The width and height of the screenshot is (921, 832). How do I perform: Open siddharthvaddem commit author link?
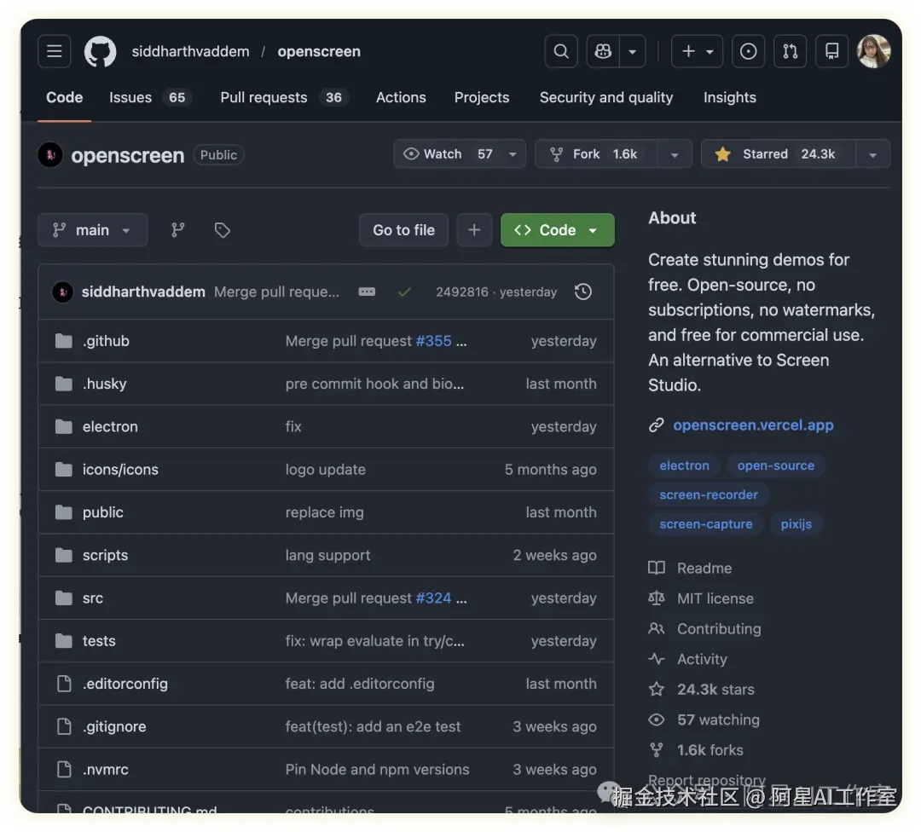point(143,292)
